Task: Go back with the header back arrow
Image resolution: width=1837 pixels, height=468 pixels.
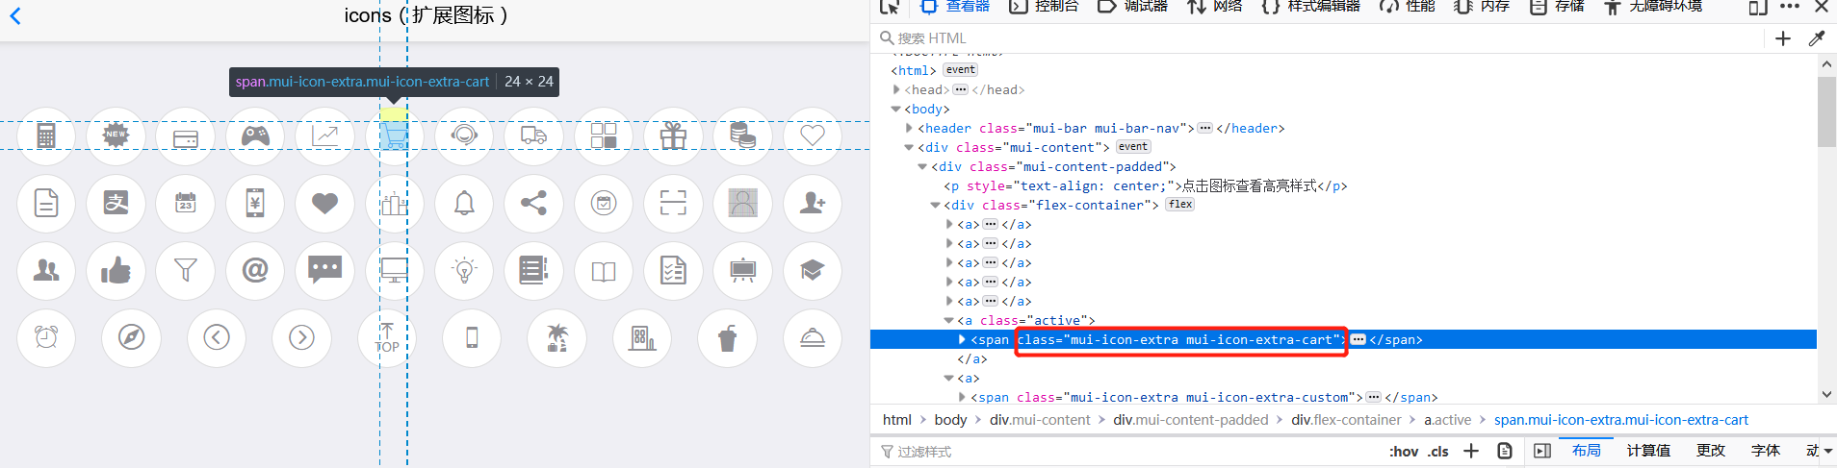Action: pyautogui.click(x=15, y=15)
